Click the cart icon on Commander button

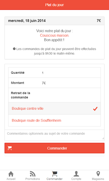[x=10, y=148]
